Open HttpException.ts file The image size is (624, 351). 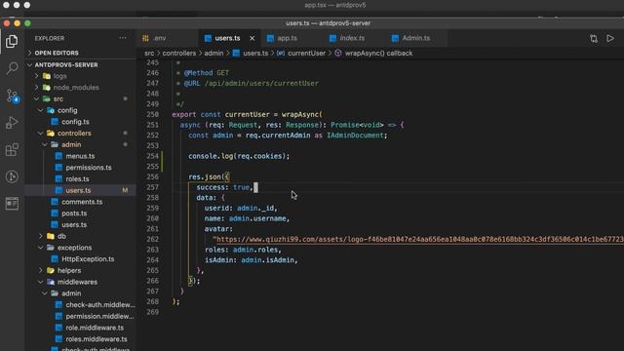[80, 259]
